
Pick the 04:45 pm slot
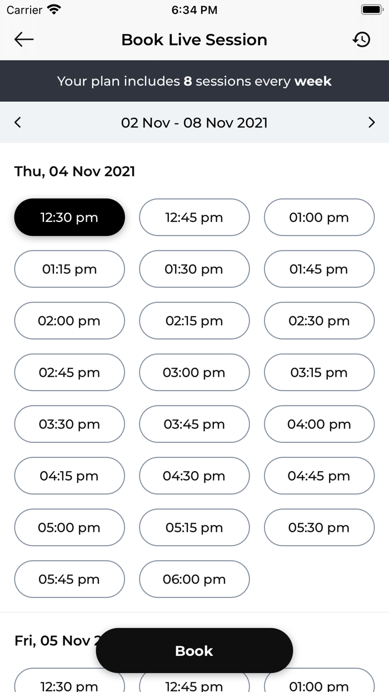coord(319,476)
